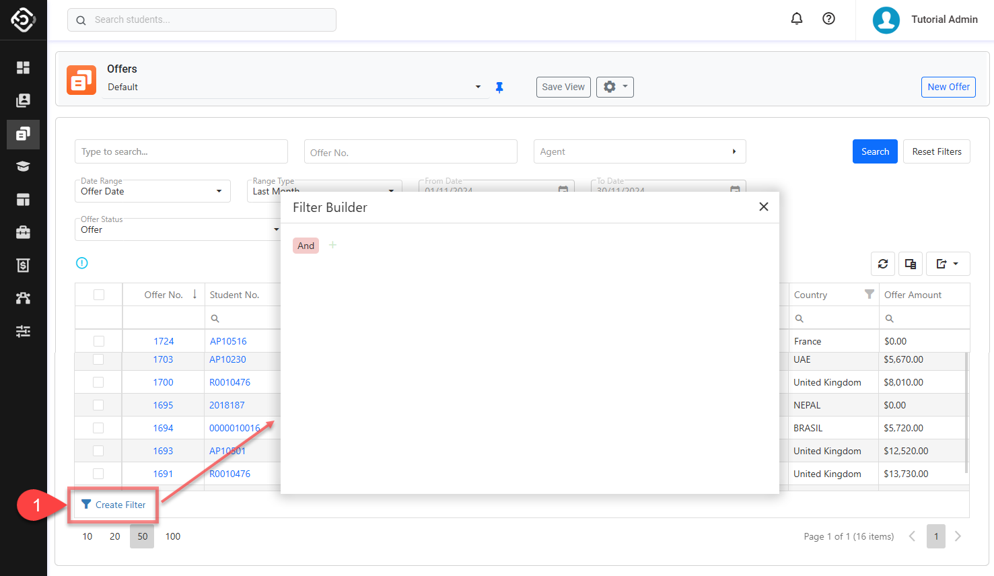Select the checkbox for offer 1695
This screenshot has width=994, height=576.
coord(98,405)
